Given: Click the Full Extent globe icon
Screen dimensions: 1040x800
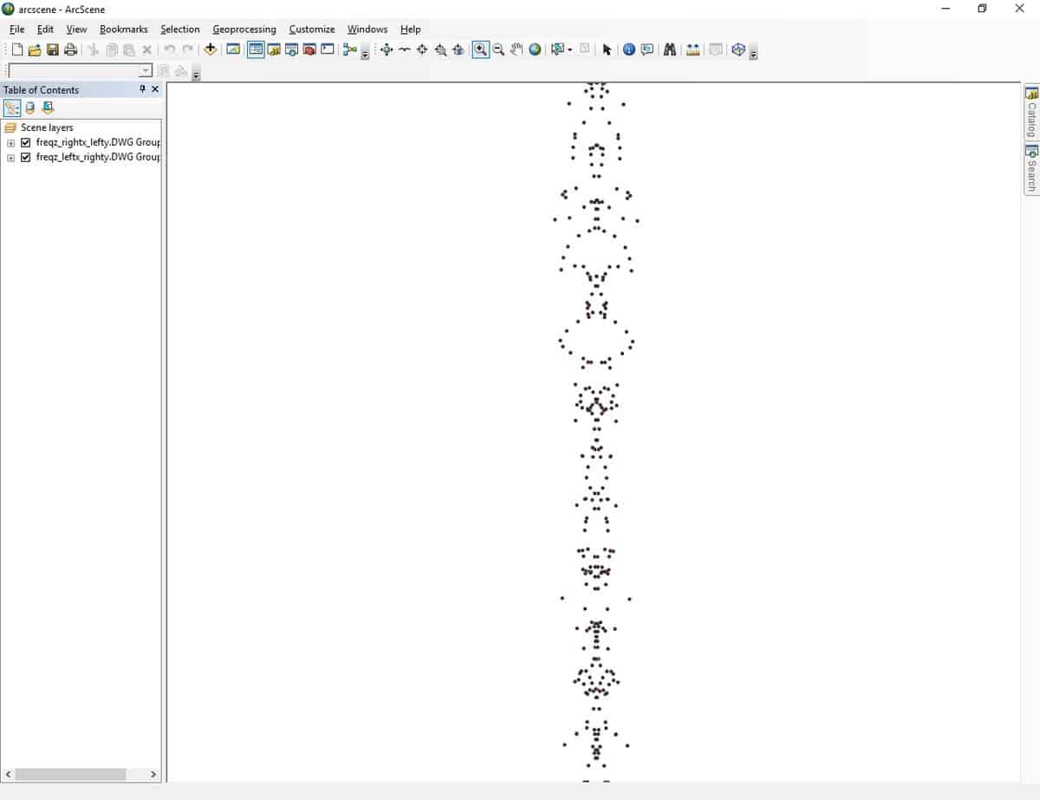Looking at the screenshot, I should (535, 49).
